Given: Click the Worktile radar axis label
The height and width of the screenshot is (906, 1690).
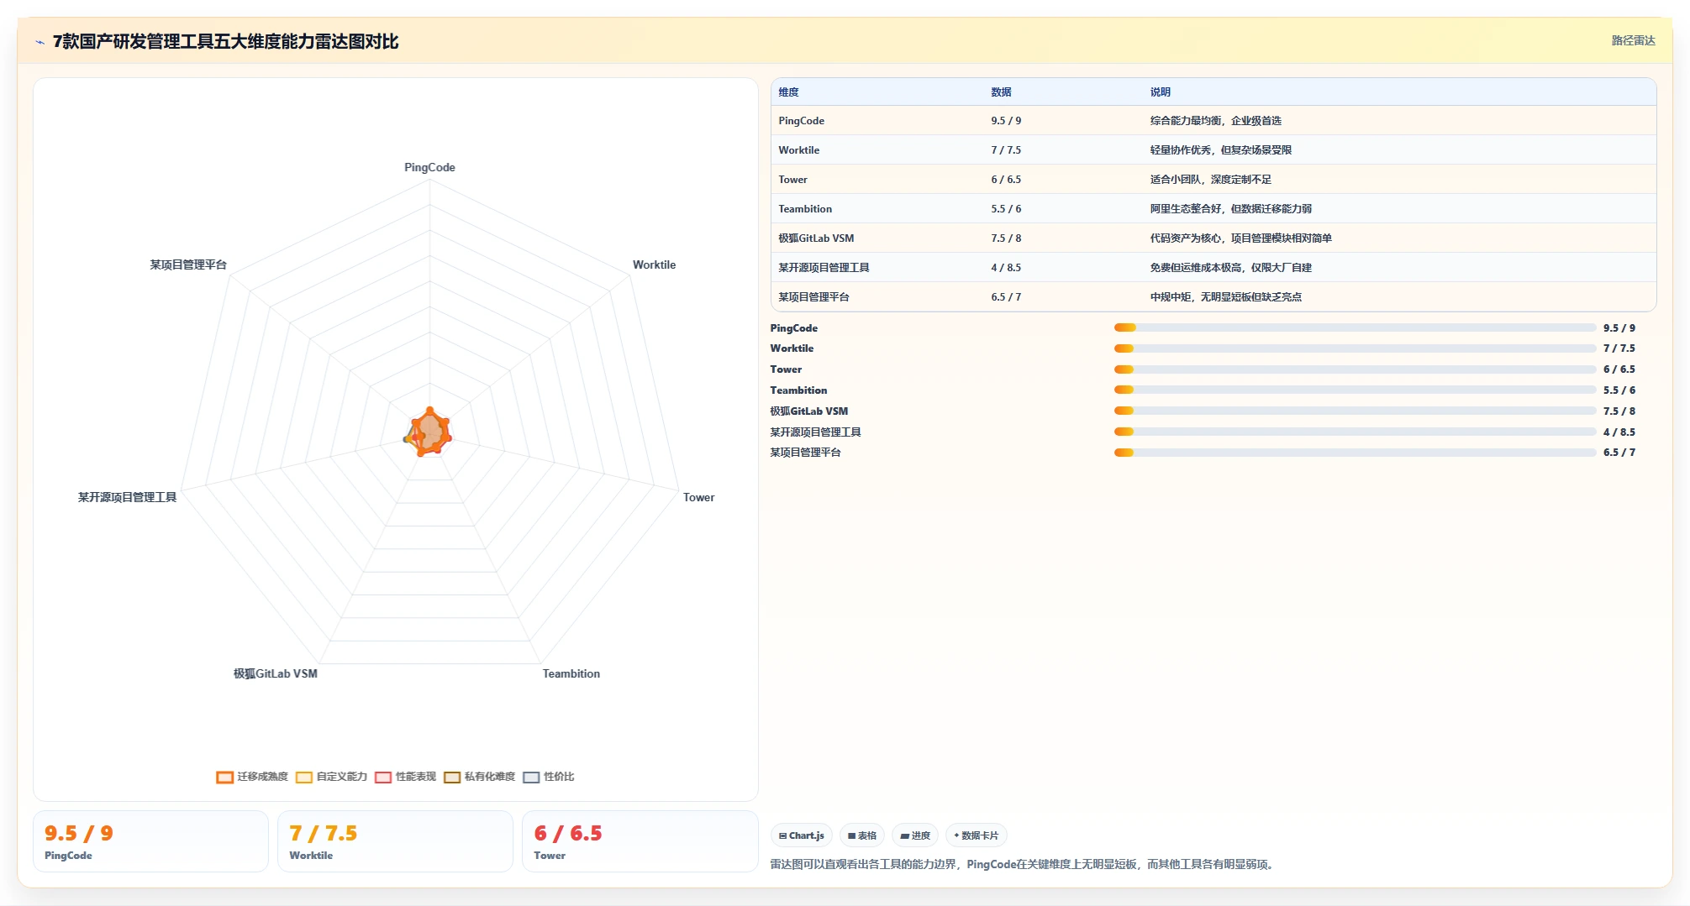Looking at the screenshot, I should tap(654, 264).
